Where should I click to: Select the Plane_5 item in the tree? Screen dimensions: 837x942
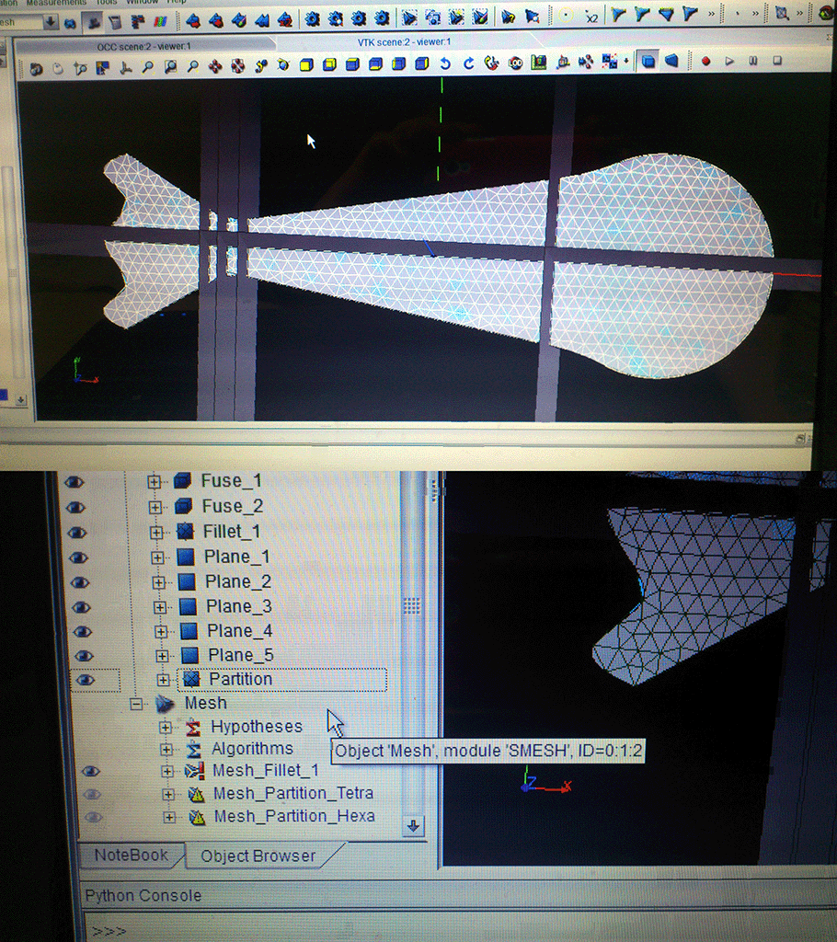pyautogui.click(x=241, y=655)
